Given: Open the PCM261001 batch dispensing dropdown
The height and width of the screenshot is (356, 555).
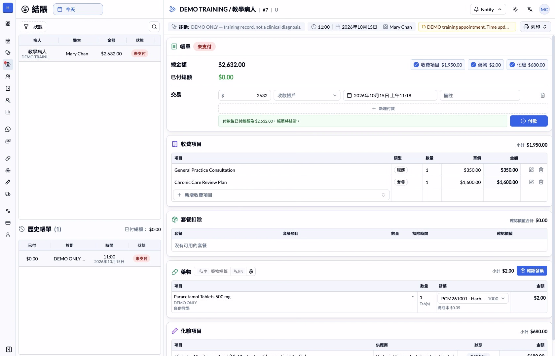Looking at the screenshot, I should (473, 298).
